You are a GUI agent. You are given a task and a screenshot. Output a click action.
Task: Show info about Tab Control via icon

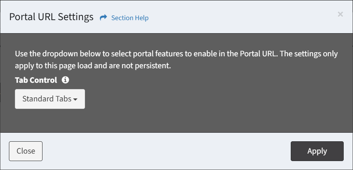pyautogui.click(x=65, y=80)
